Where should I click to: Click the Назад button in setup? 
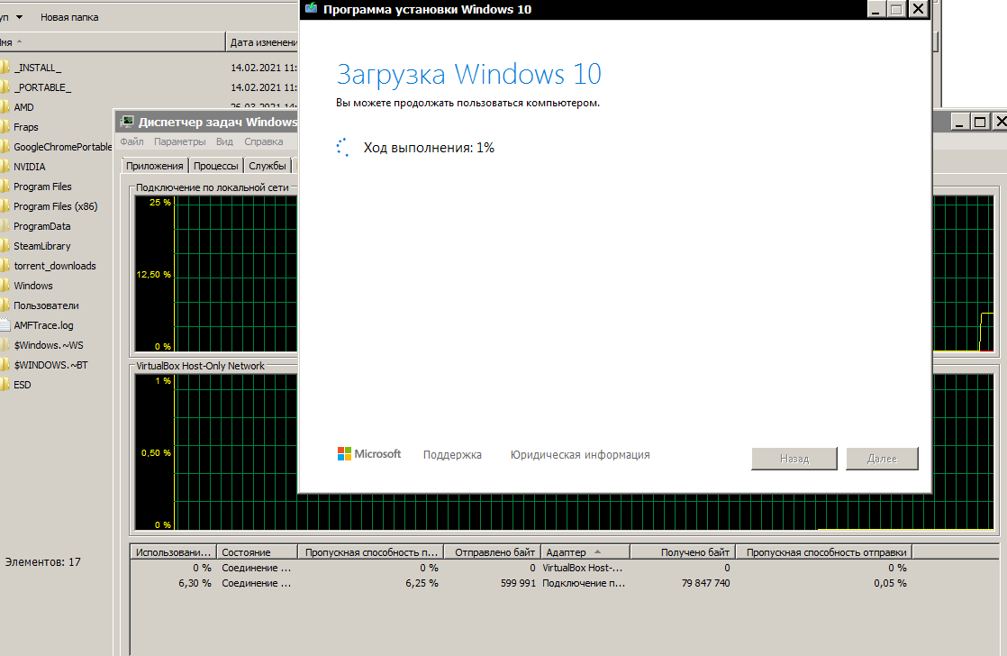[x=794, y=459]
